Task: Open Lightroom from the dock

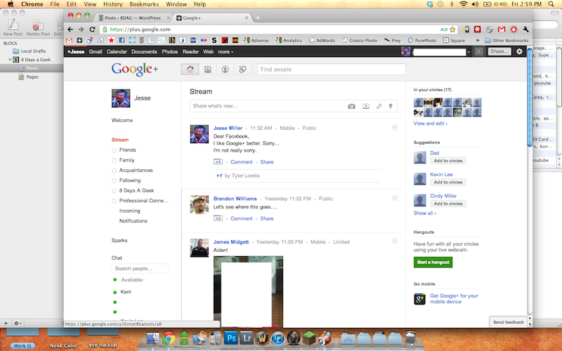Action: (247, 338)
